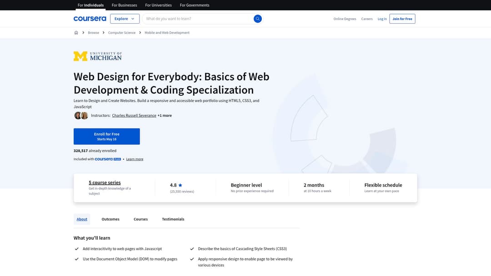Click 'Use the Document Object Model (DOM)' item
491x276 pixels.
(x=130, y=259)
